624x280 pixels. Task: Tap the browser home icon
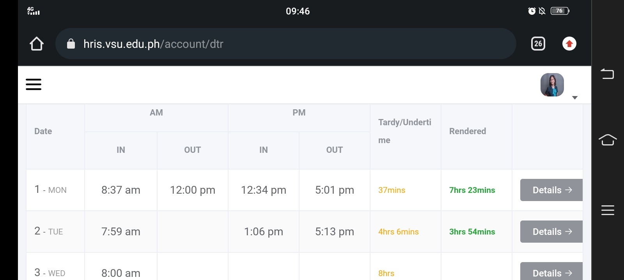point(37,44)
